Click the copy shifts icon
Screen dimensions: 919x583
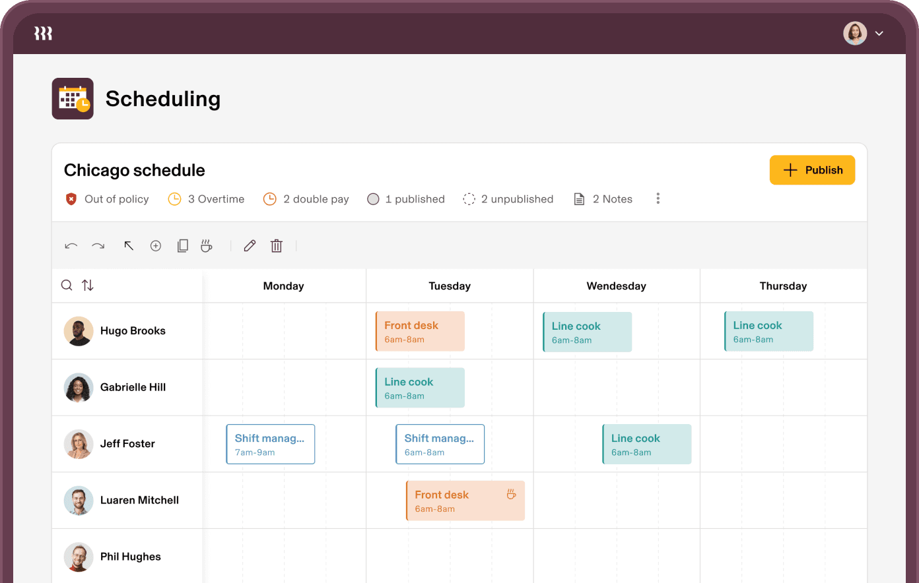pos(183,246)
